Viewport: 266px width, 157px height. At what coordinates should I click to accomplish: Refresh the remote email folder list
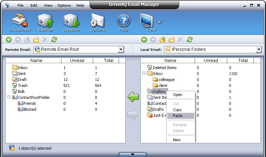pos(54,40)
